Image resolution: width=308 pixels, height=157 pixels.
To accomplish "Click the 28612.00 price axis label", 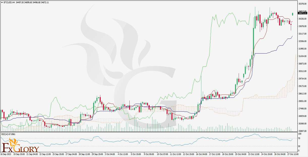I will (x=302, y=94).
